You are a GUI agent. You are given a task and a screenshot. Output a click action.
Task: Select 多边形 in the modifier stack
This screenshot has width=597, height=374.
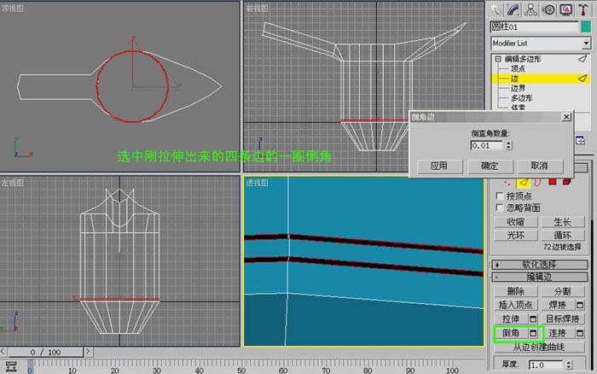tap(522, 98)
